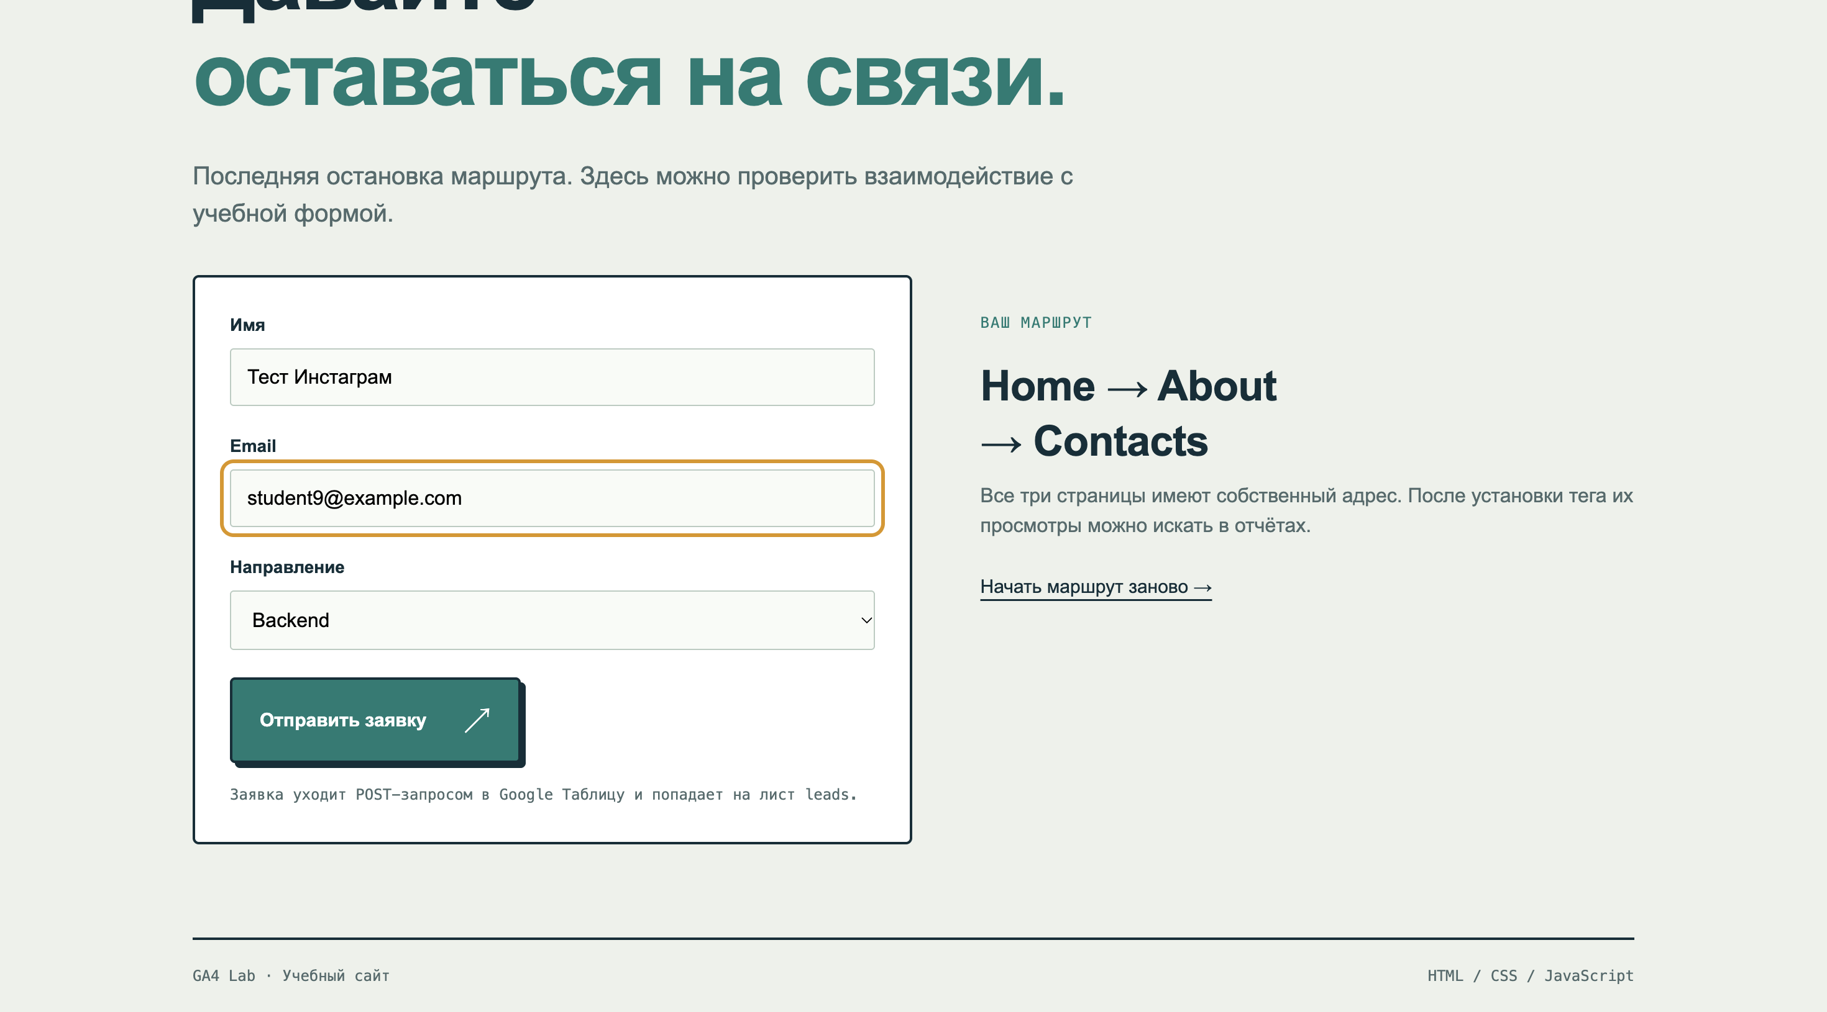This screenshot has height=1012, width=1827.
Task: Click the Имя input field
Action: (x=552, y=377)
